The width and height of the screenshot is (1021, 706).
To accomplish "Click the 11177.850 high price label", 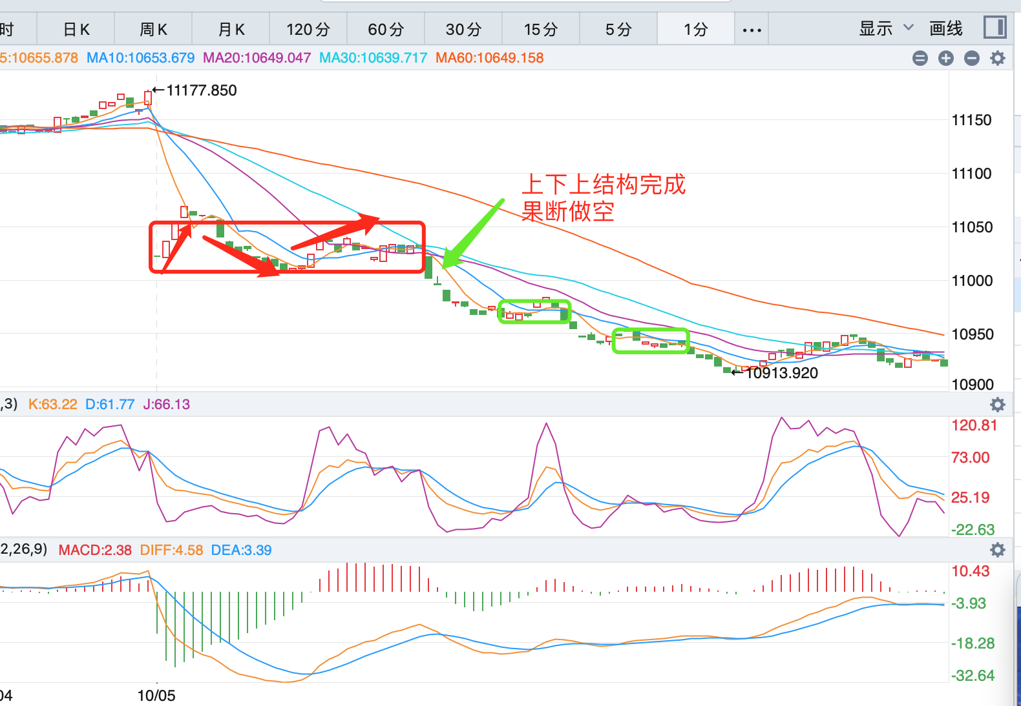I will point(202,90).
